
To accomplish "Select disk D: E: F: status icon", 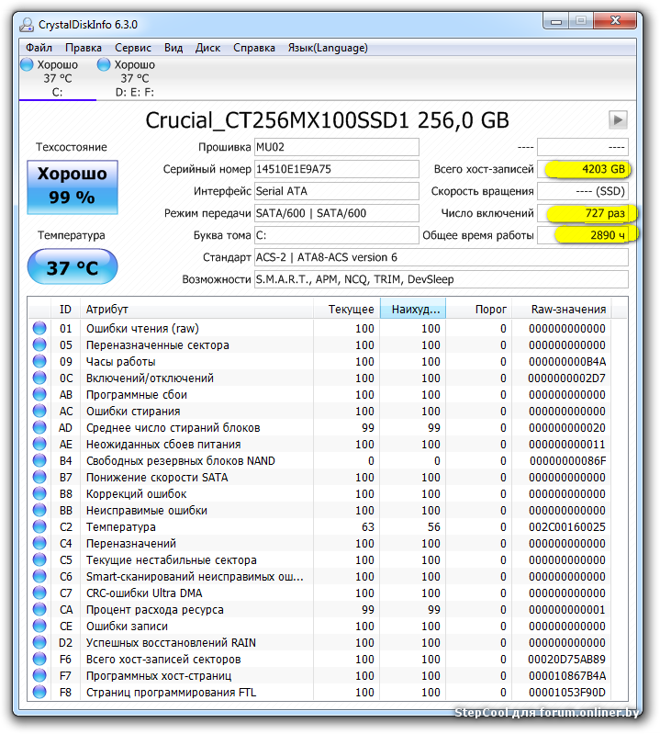I will click(104, 65).
